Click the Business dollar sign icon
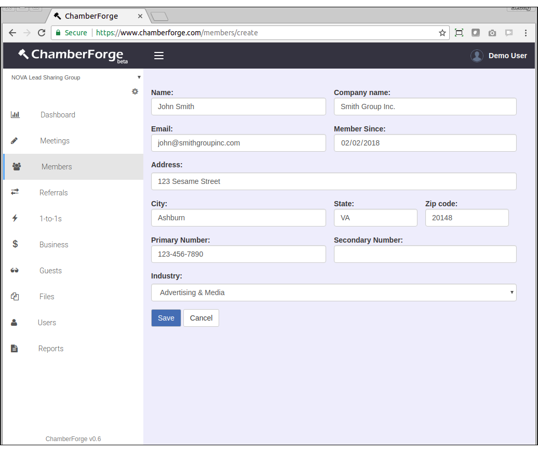The height and width of the screenshot is (452, 538). click(15, 244)
